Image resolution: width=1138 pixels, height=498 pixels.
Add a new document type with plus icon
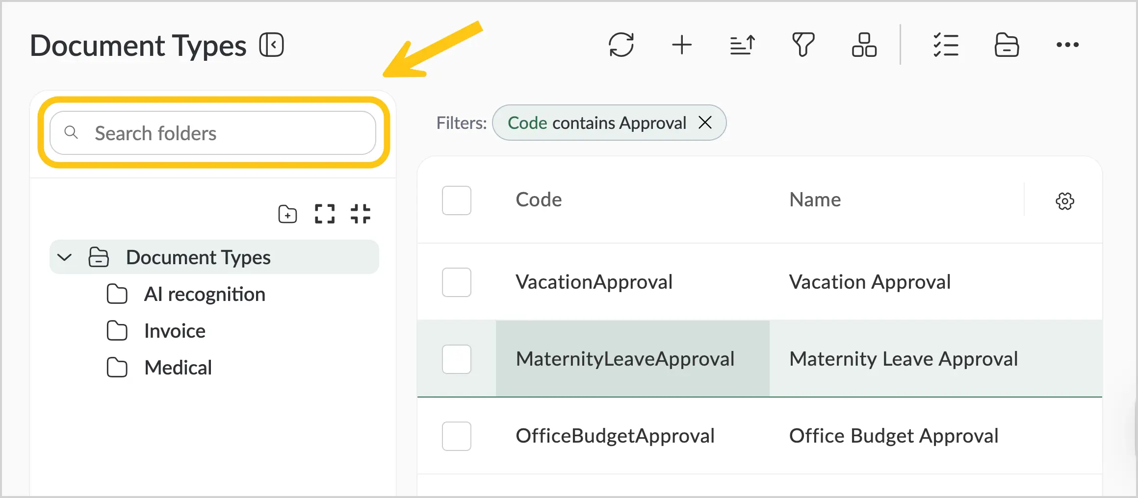coord(682,45)
